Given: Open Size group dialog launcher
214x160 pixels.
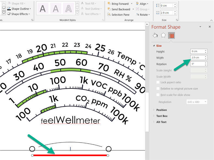Looking at the screenshot, I should 177,20.
